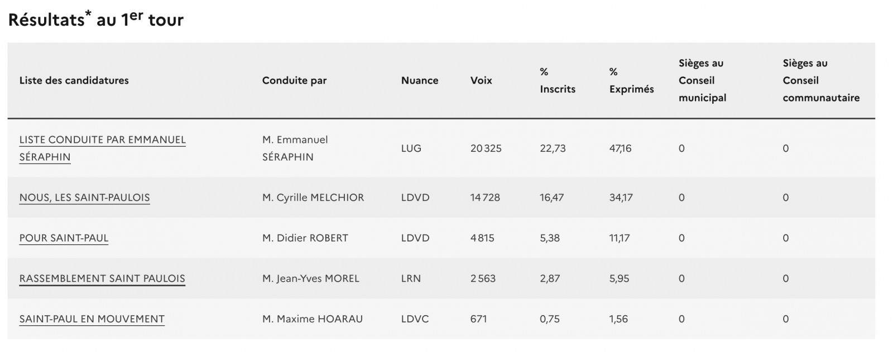Screen dimensions: 893x352
Task: Click the 47,16 percent exprimés value
Action: coord(620,148)
